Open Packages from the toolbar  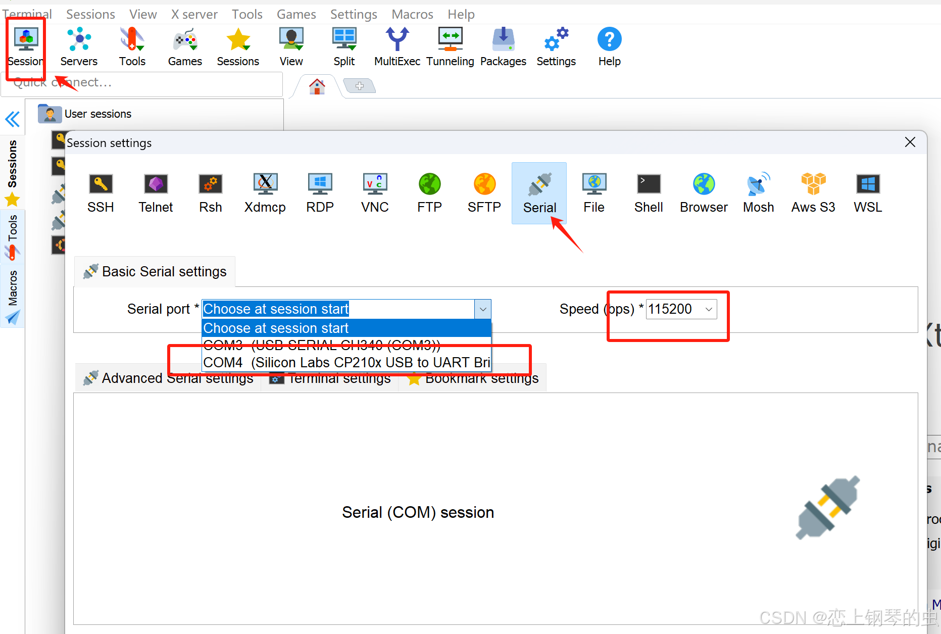click(x=503, y=47)
